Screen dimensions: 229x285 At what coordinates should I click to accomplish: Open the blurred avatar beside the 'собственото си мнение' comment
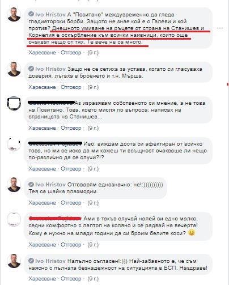(x=14, y=103)
